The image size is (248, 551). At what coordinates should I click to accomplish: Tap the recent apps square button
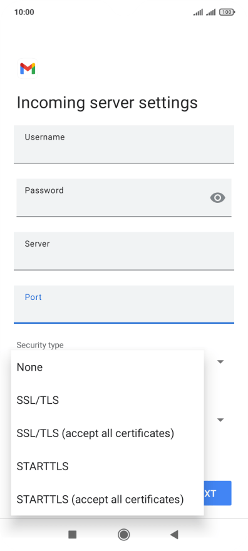(x=73, y=535)
